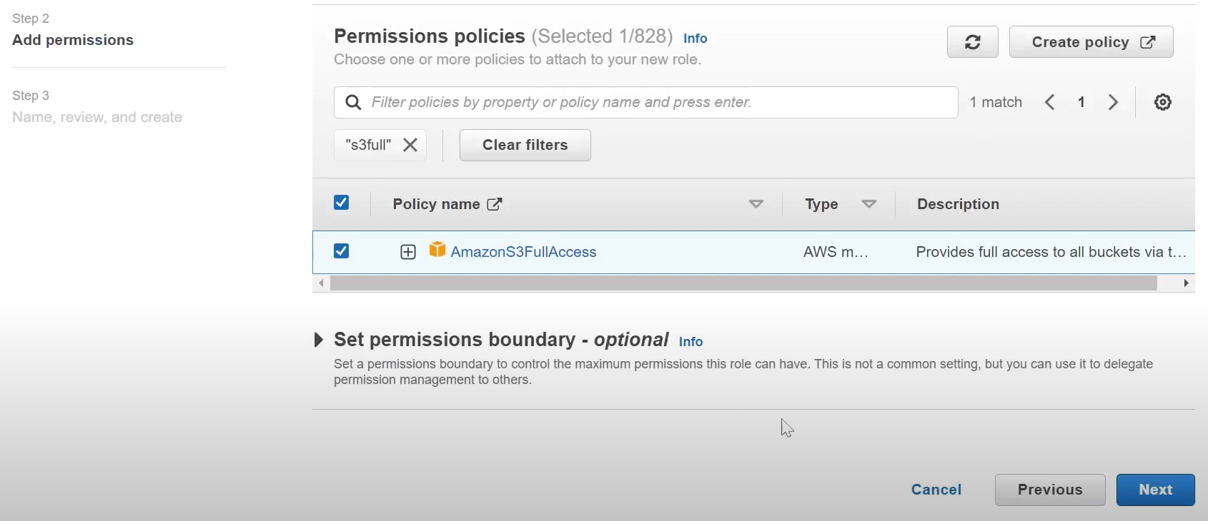Open the table preferences gear icon
This screenshot has height=521, width=1208.
1163,102
